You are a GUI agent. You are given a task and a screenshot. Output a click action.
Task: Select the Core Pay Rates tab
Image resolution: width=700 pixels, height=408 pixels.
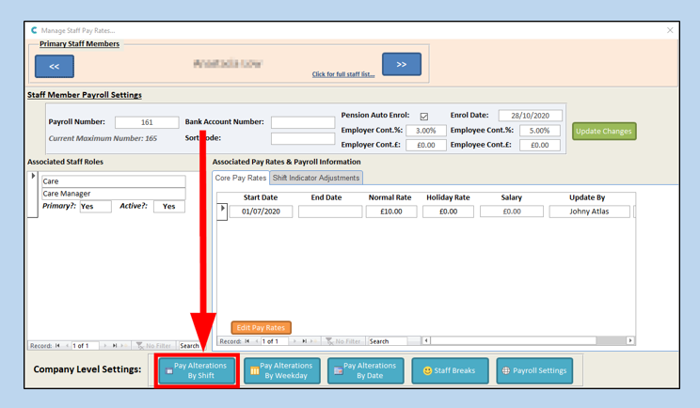tap(241, 178)
